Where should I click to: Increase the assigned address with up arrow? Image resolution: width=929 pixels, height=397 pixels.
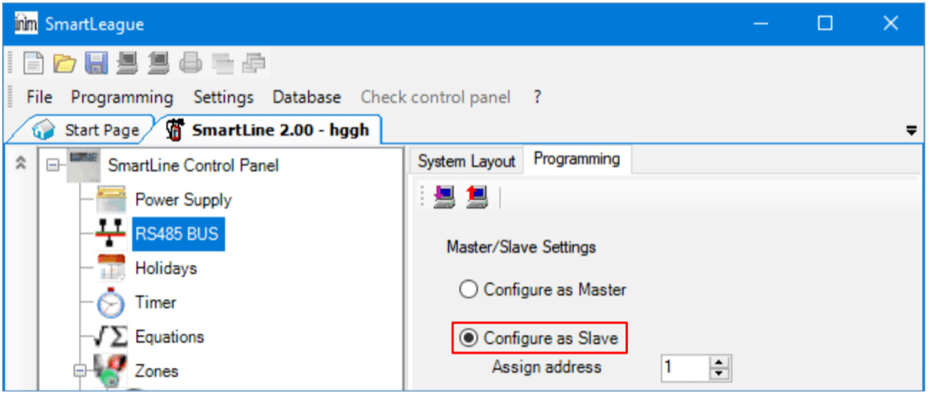tap(720, 361)
